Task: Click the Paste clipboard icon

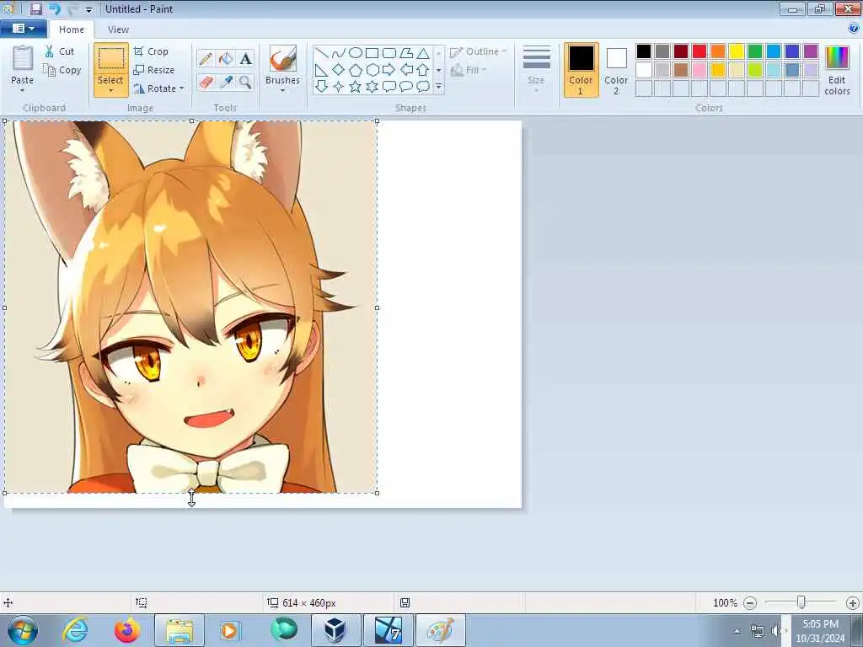Action: coord(23,58)
